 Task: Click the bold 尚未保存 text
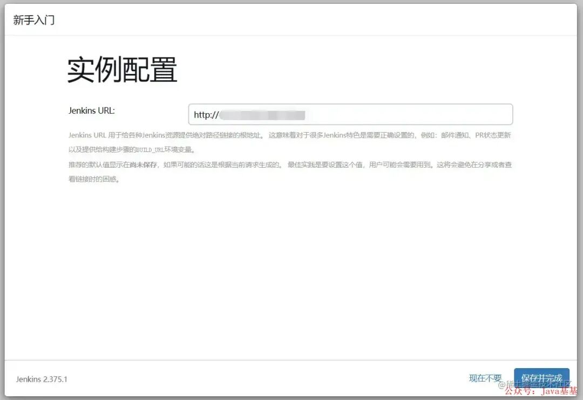coord(144,164)
